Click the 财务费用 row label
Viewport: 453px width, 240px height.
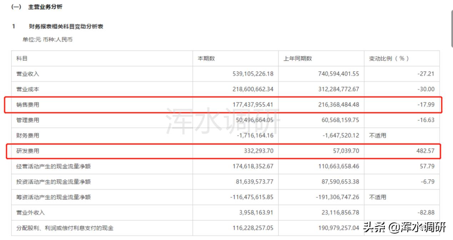(28, 135)
